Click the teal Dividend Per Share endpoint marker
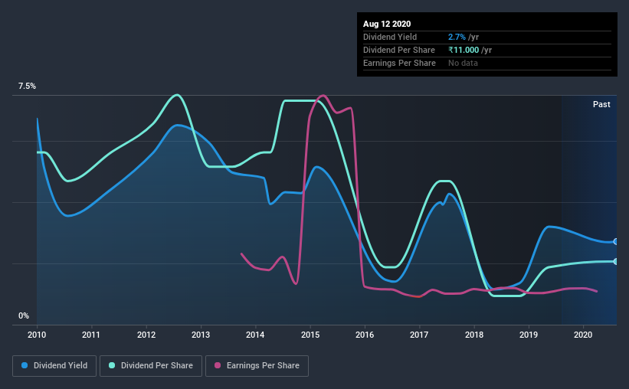 (x=616, y=261)
